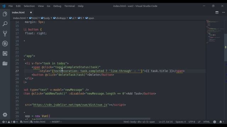
Task: Click the Spaces: 4 indentation setting
Action: click(x=181, y=122)
